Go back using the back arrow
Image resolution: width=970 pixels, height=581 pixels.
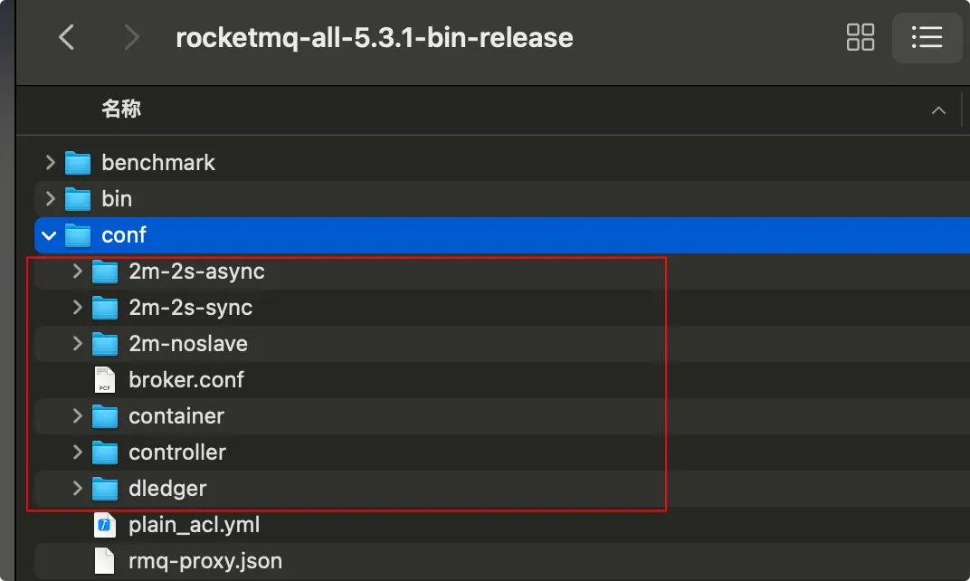pyautogui.click(x=66, y=37)
